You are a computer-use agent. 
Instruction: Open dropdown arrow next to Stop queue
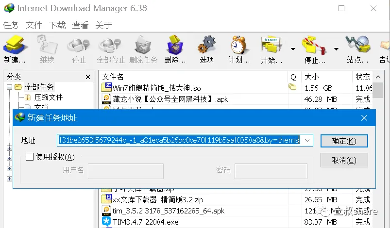pyautogui.click(x=336, y=49)
